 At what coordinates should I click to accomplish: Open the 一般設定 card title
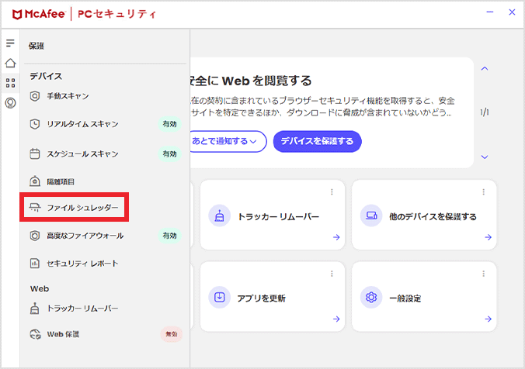[x=405, y=298]
